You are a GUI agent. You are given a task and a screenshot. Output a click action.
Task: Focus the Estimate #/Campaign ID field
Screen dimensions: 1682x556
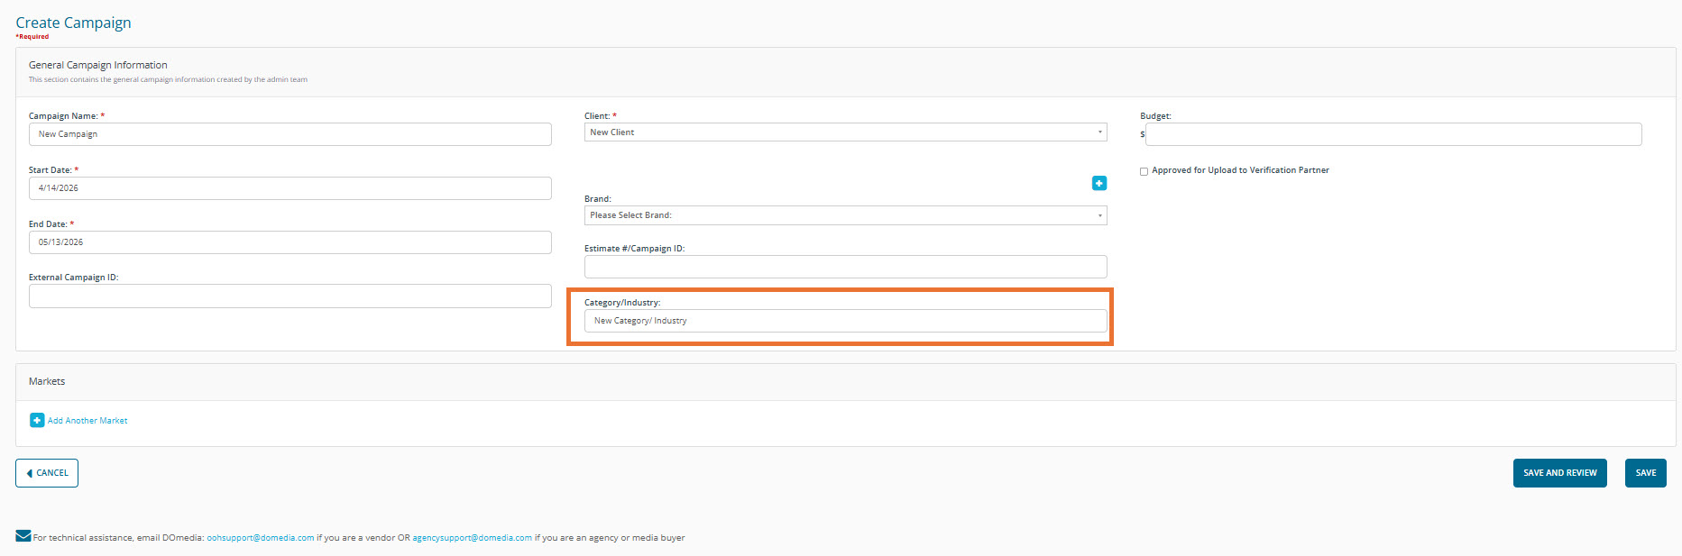845,267
